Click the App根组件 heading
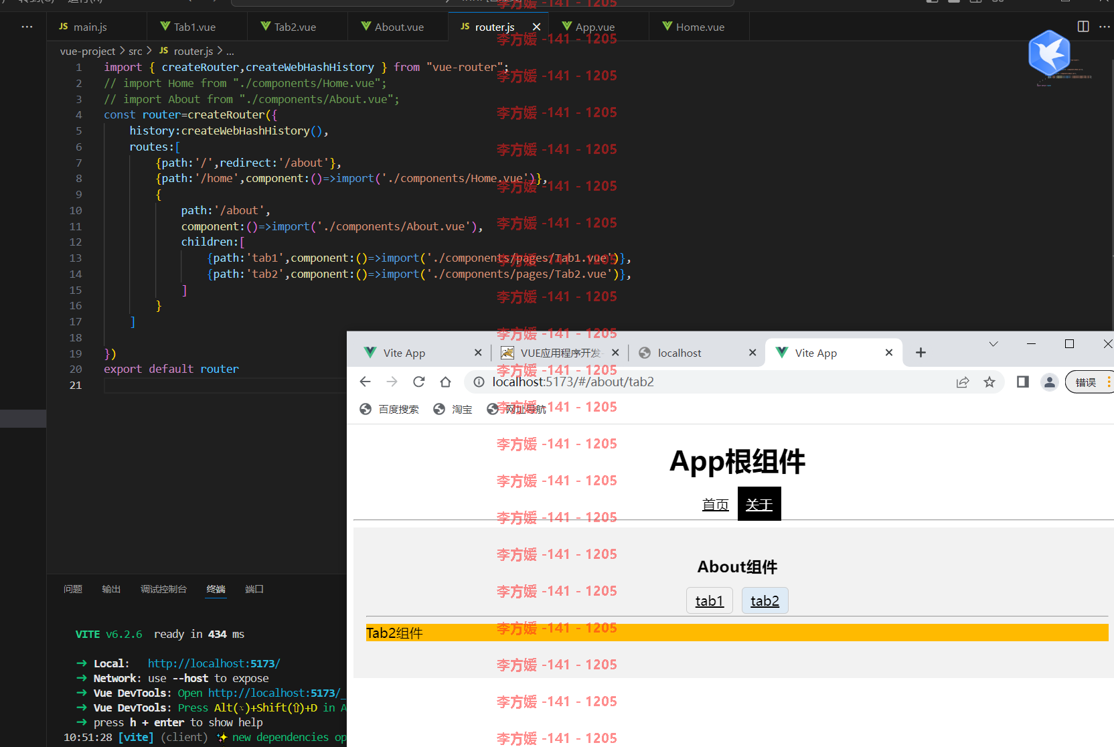 (737, 461)
